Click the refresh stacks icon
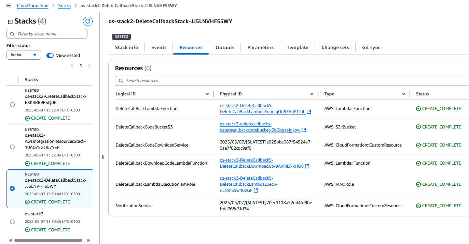This screenshot has width=469, height=244. [88, 21]
